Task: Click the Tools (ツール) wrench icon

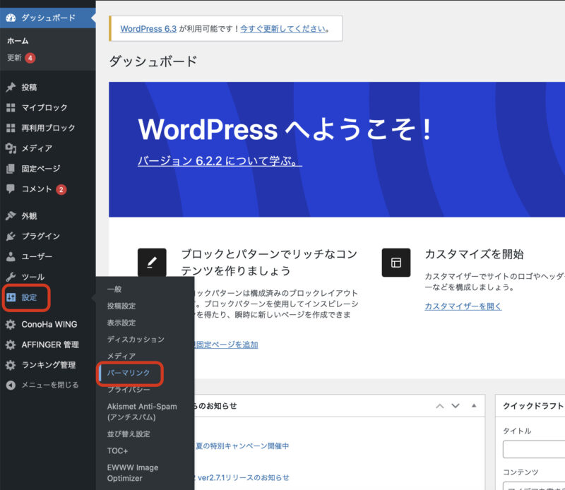Action: [x=11, y=277]
